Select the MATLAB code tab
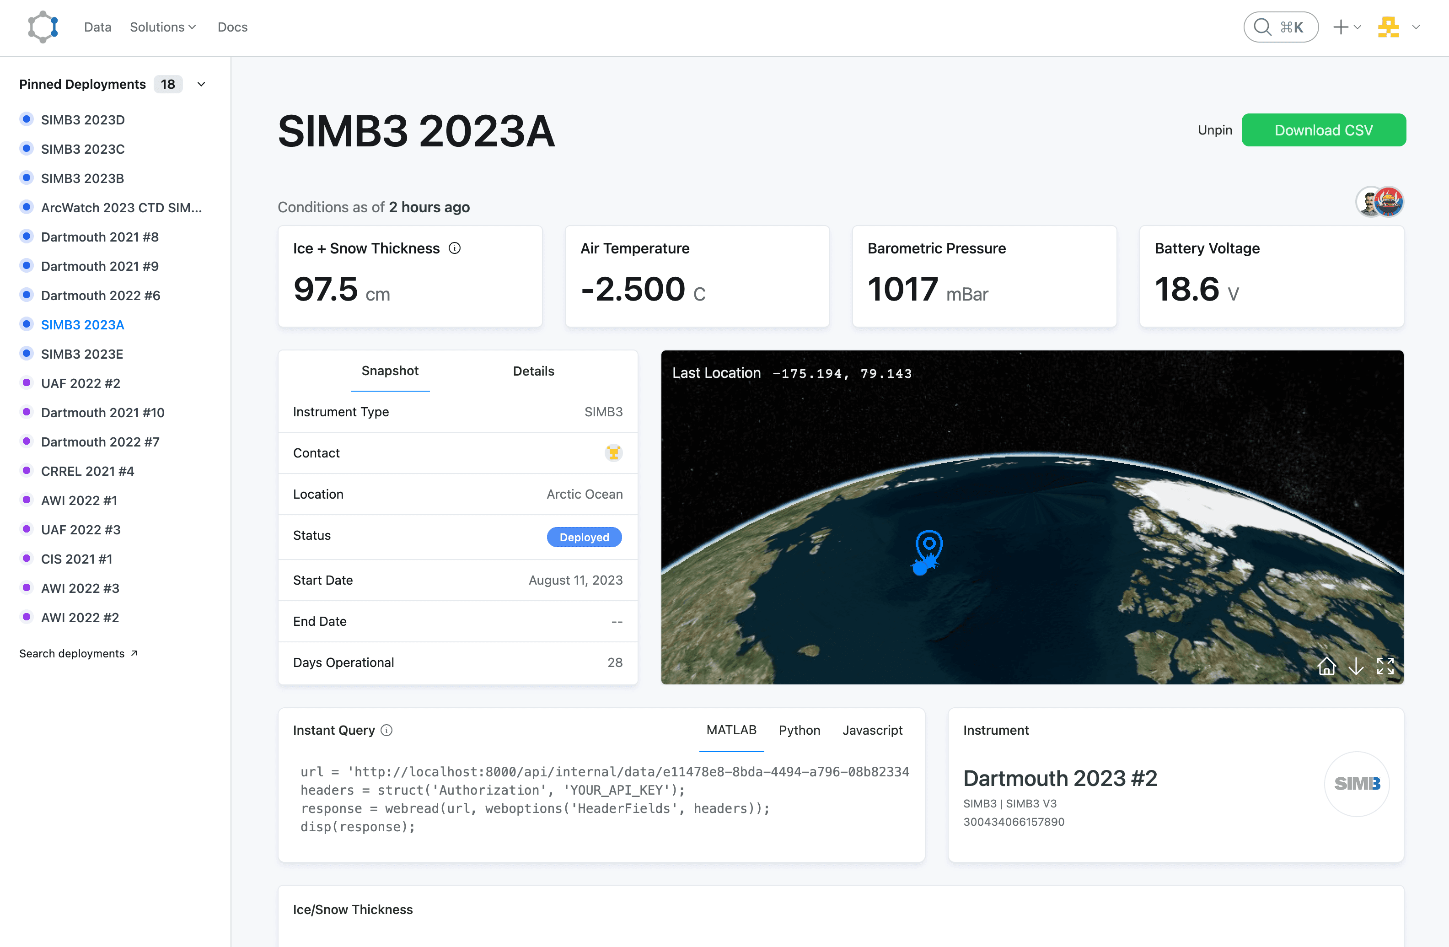Viewport: 1449px width, 947px height. (731, 730)
